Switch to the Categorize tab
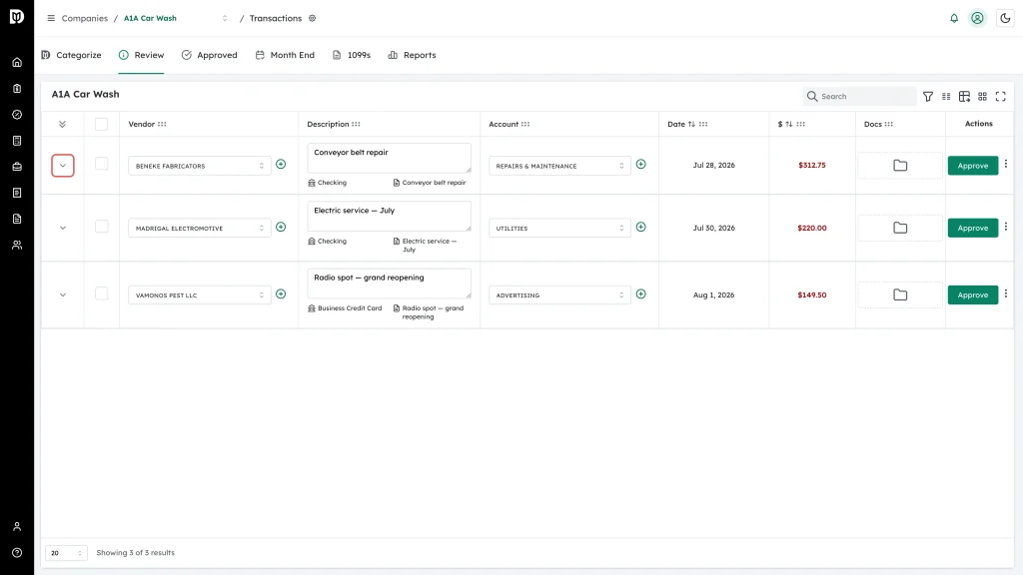This screenshot has height=575, width=1023. pos(72,55)
